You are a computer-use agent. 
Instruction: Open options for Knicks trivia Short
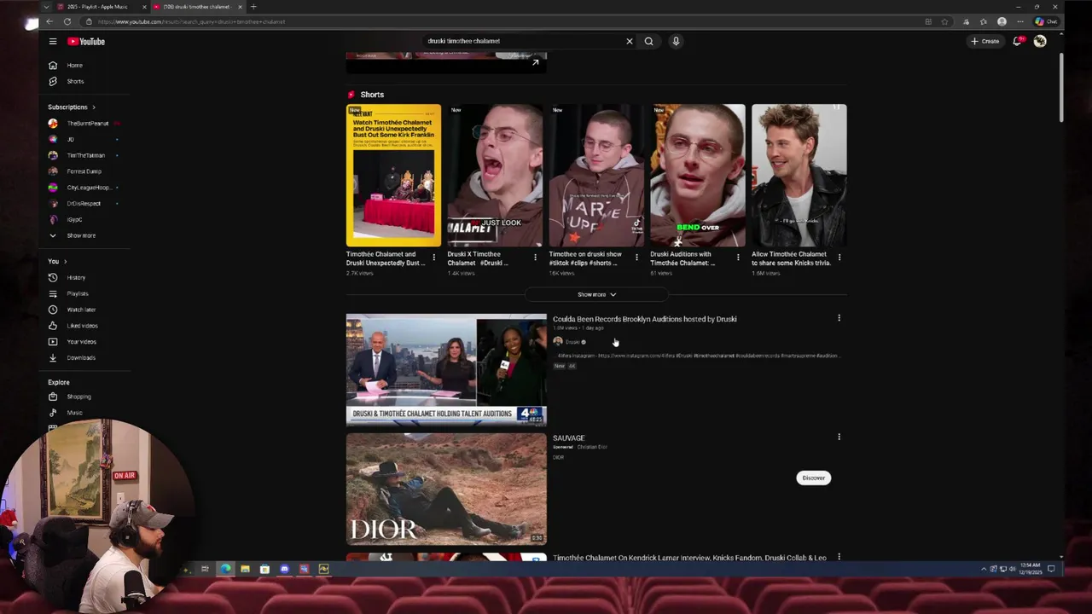tap(839, 257)
